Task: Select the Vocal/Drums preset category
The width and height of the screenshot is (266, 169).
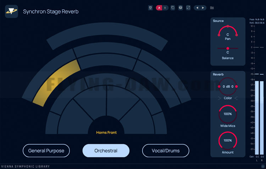Action: point(166,151)
